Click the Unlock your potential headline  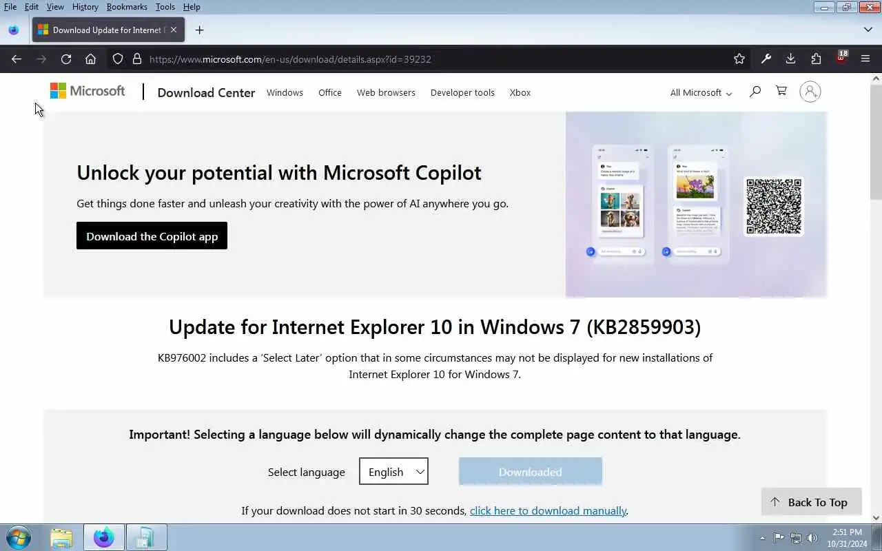[279, 172]
